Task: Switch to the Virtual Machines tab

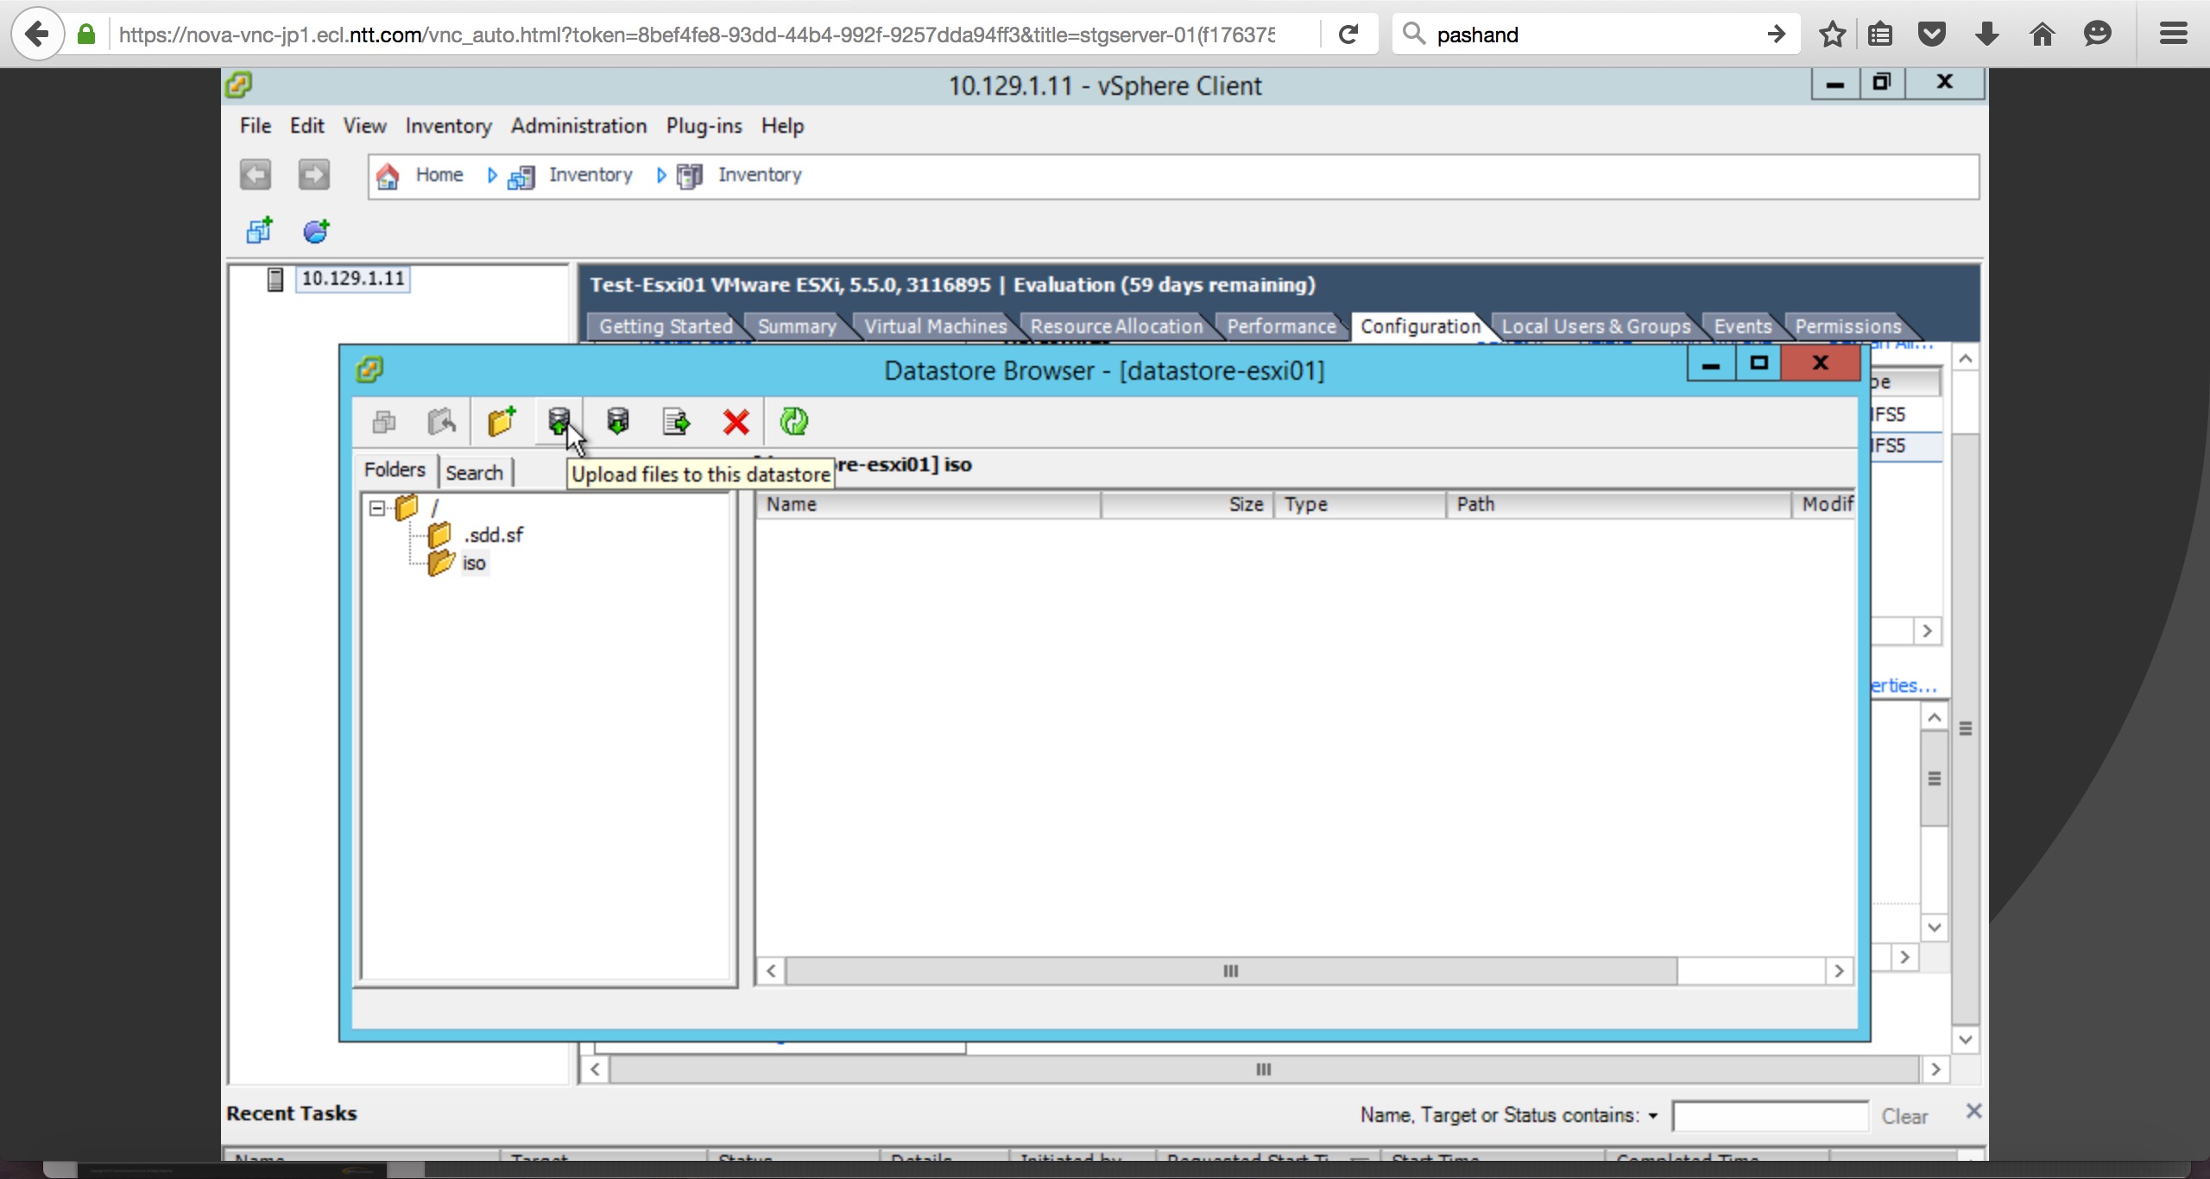Action: [935, 326]
